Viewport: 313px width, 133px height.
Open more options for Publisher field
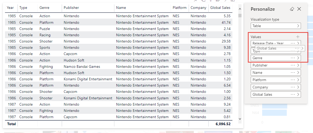293,65
